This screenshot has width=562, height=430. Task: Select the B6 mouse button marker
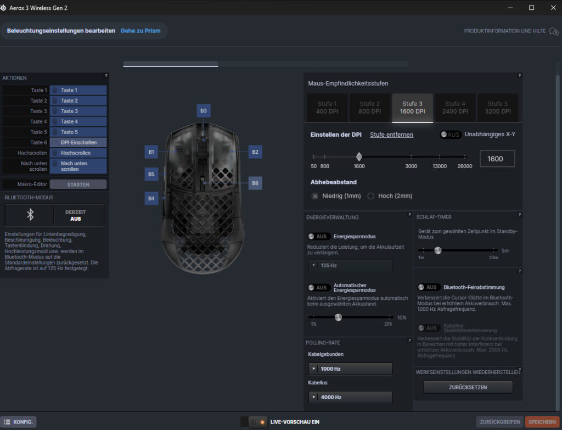(x=255, y=183)
